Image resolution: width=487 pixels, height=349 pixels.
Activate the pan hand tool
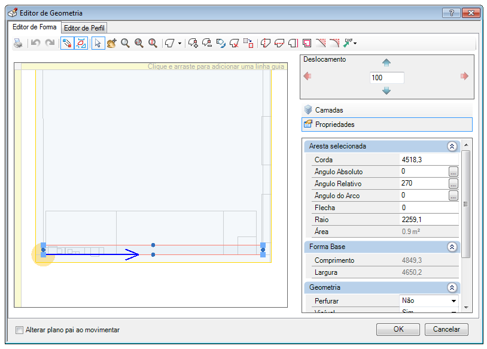111,43
